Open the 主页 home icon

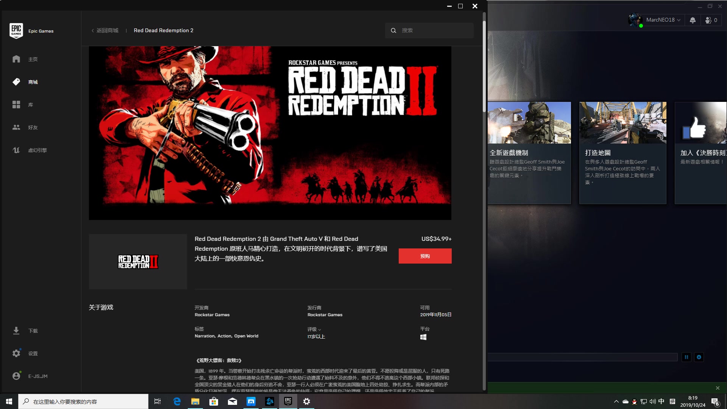(16, 59)
